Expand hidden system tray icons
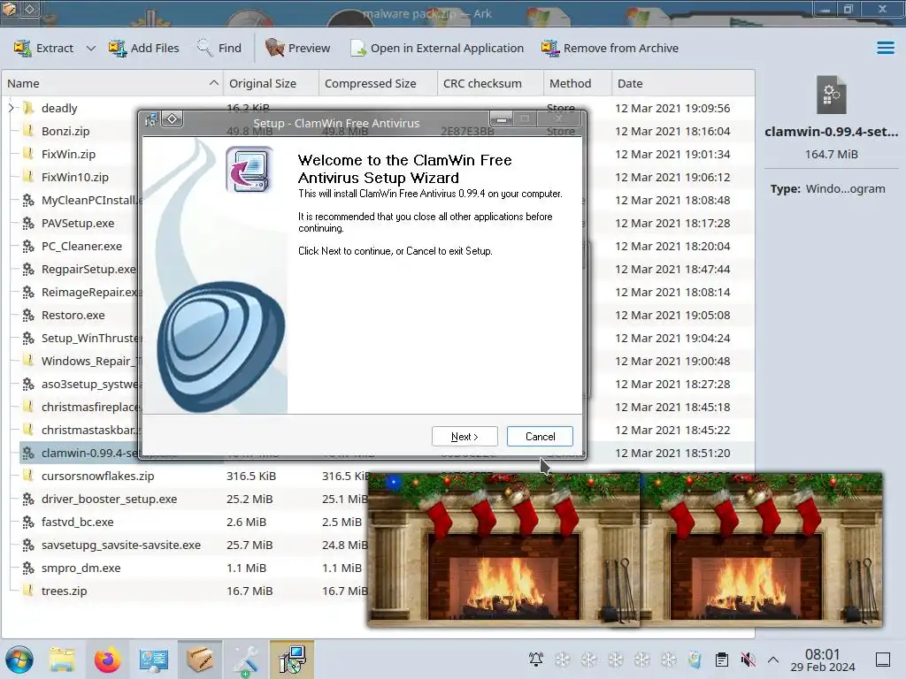The width and height of the screenshot is (906, 679). tap(773, 660)
